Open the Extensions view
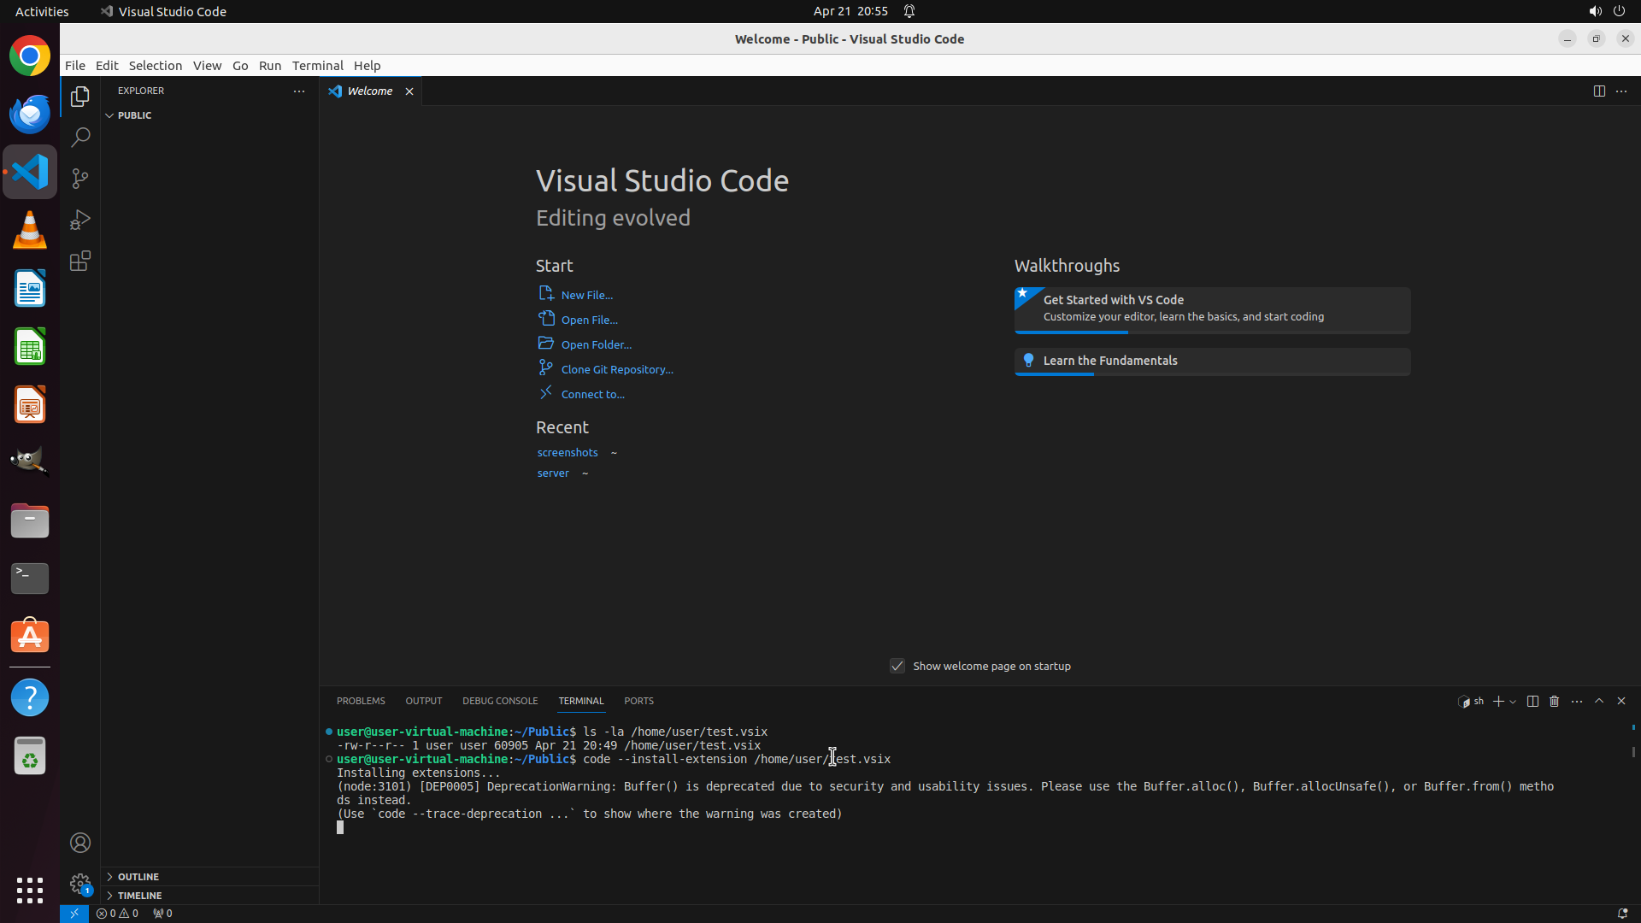 (80, 261)
